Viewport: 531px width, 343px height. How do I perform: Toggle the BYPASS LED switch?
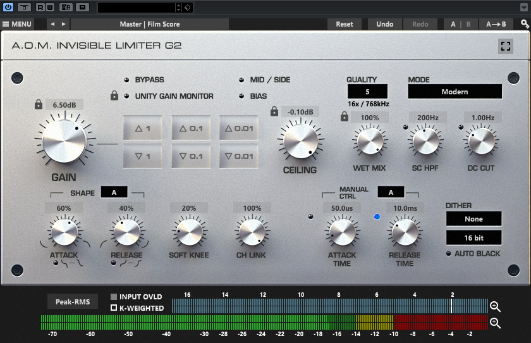(x=126, y=80)
